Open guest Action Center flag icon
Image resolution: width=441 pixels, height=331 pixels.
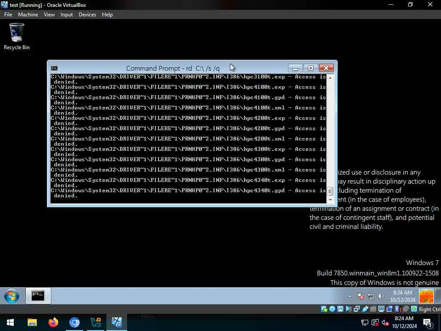(360, 296)
